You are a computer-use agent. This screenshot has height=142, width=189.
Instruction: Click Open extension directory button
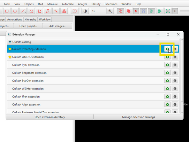(50, 117)
